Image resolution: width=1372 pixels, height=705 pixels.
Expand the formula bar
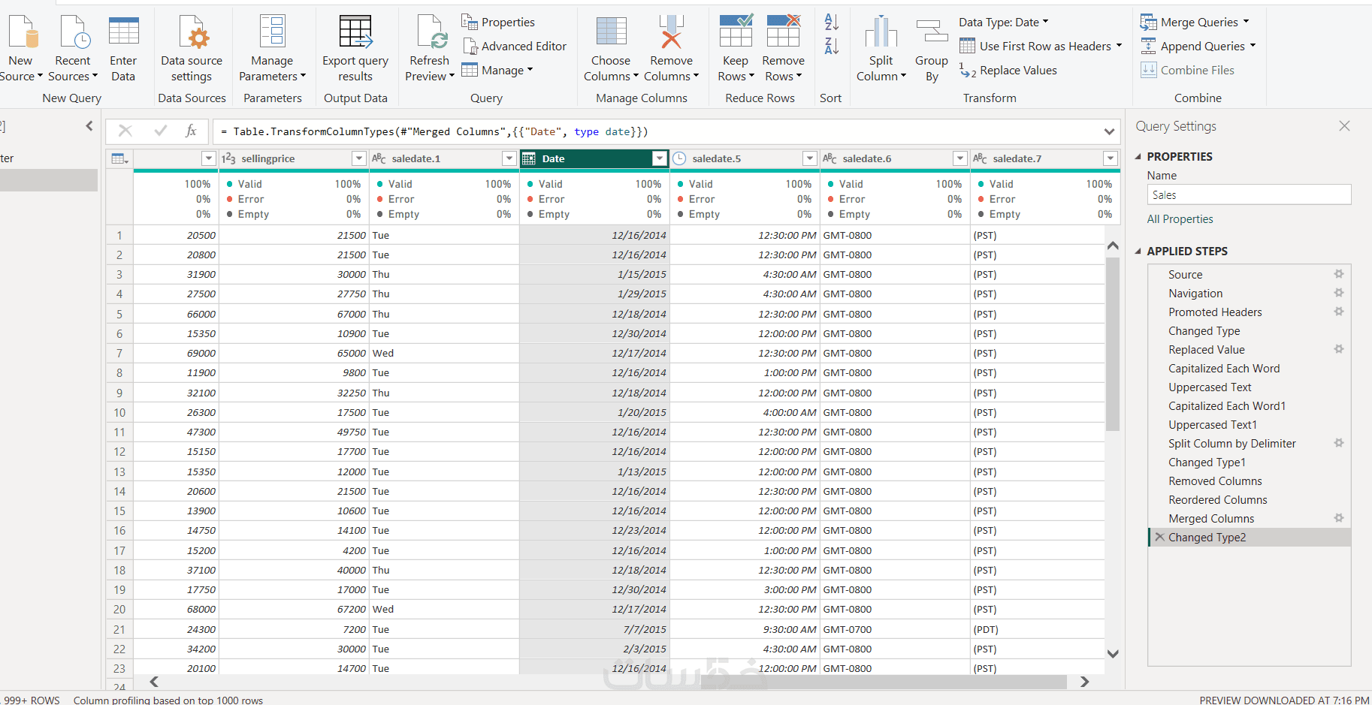[x=1109, y=132]
